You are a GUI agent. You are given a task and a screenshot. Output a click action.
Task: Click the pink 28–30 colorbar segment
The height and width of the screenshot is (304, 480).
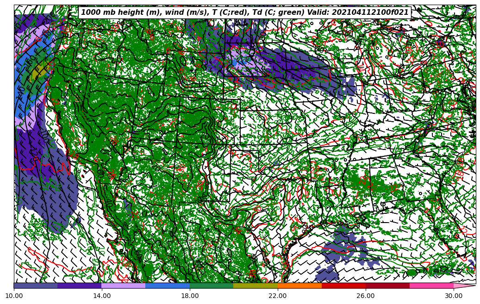point(431,285)
